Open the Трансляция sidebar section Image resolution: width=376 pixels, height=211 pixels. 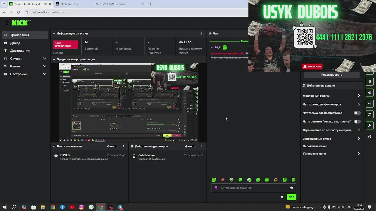click(x=24, y=35)
